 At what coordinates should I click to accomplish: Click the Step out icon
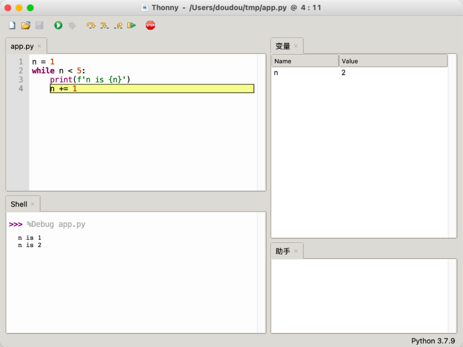click(x=118, y=26)
